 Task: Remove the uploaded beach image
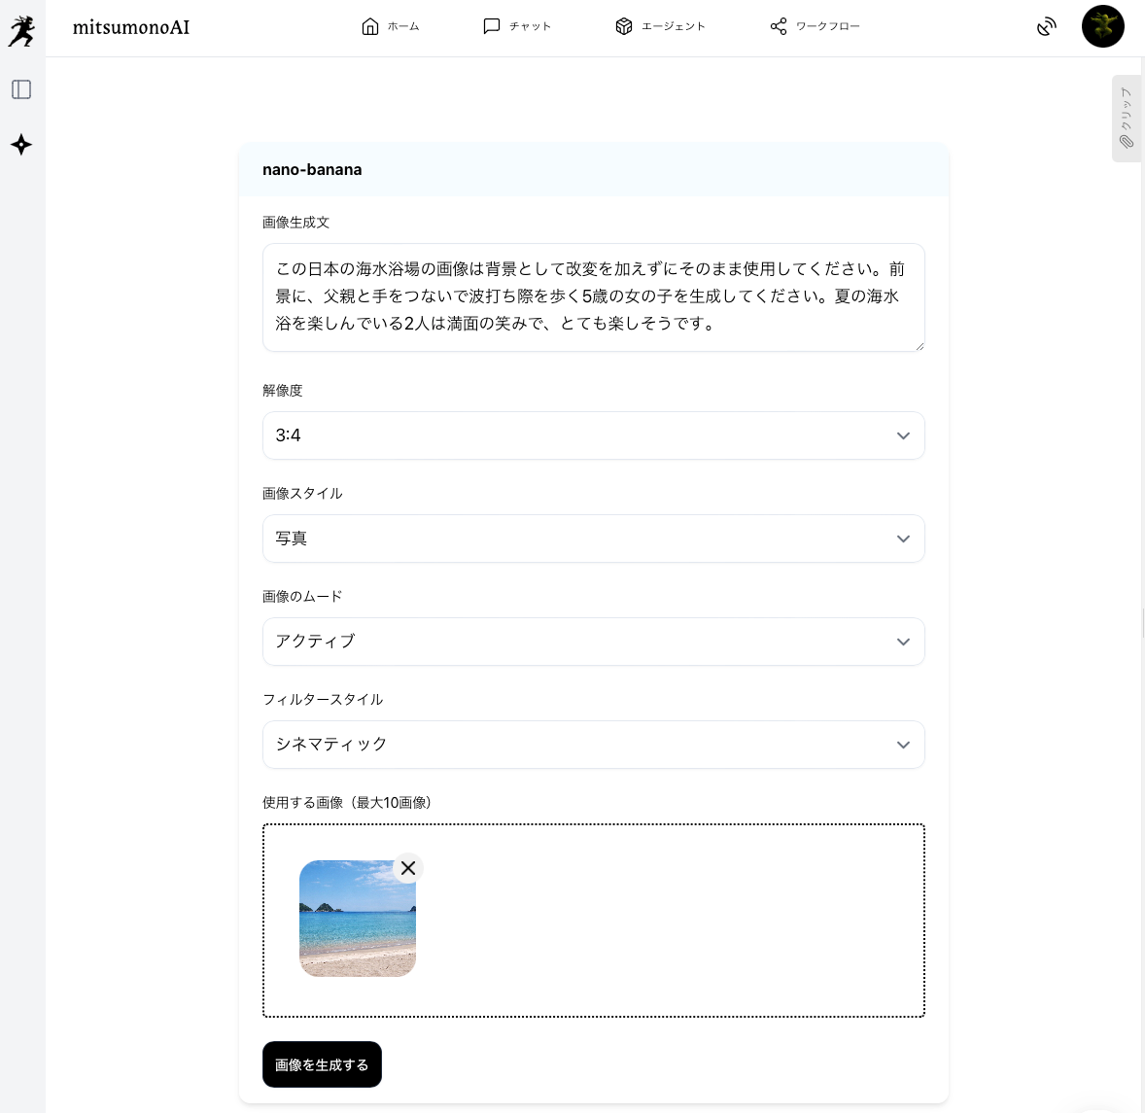[x=408, y=868]
